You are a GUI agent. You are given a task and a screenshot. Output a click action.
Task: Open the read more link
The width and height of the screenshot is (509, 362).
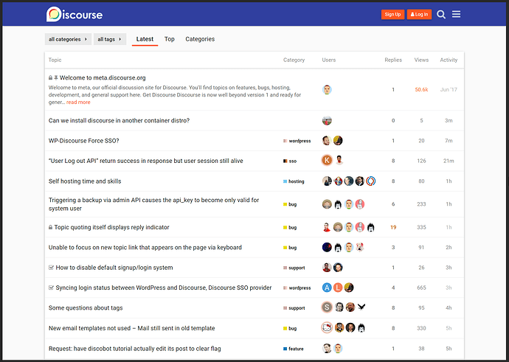pyautogui.click(x=78, y=102)
